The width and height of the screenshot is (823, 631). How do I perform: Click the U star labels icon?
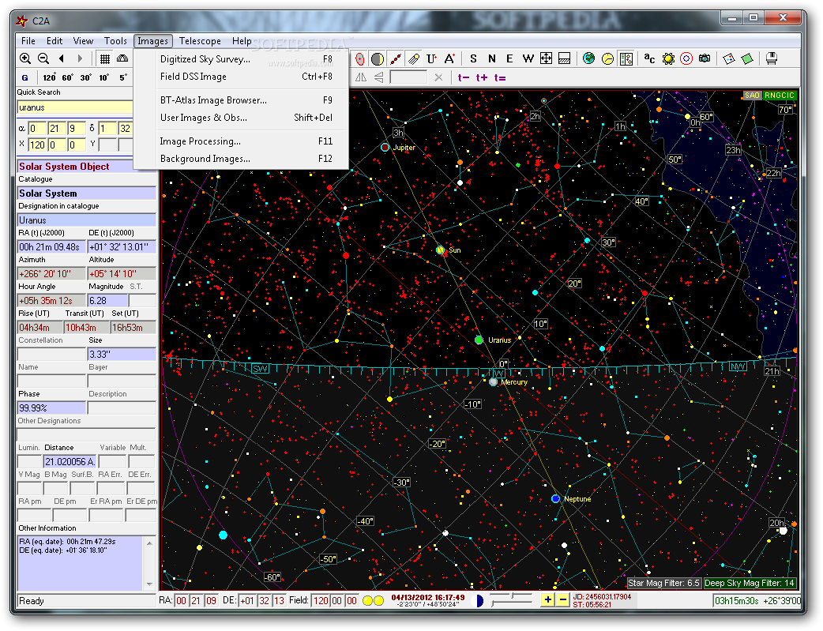(431, 58)
